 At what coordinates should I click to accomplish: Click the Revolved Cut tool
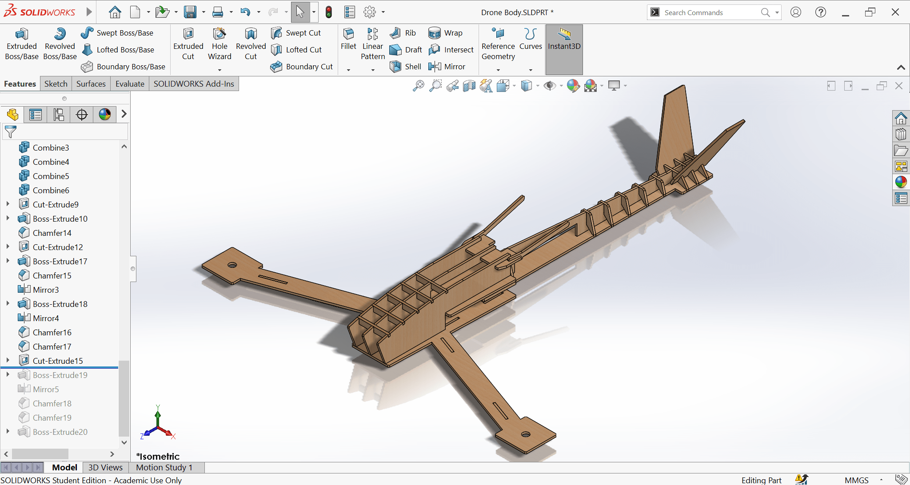pyautogui.click(x=251, y=44)
